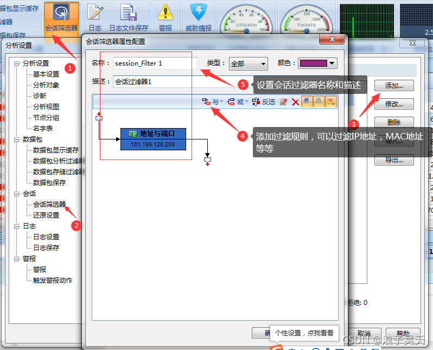Select 会话筛选器 in the tree
433x350 pixels.
(x=49, y=205)
